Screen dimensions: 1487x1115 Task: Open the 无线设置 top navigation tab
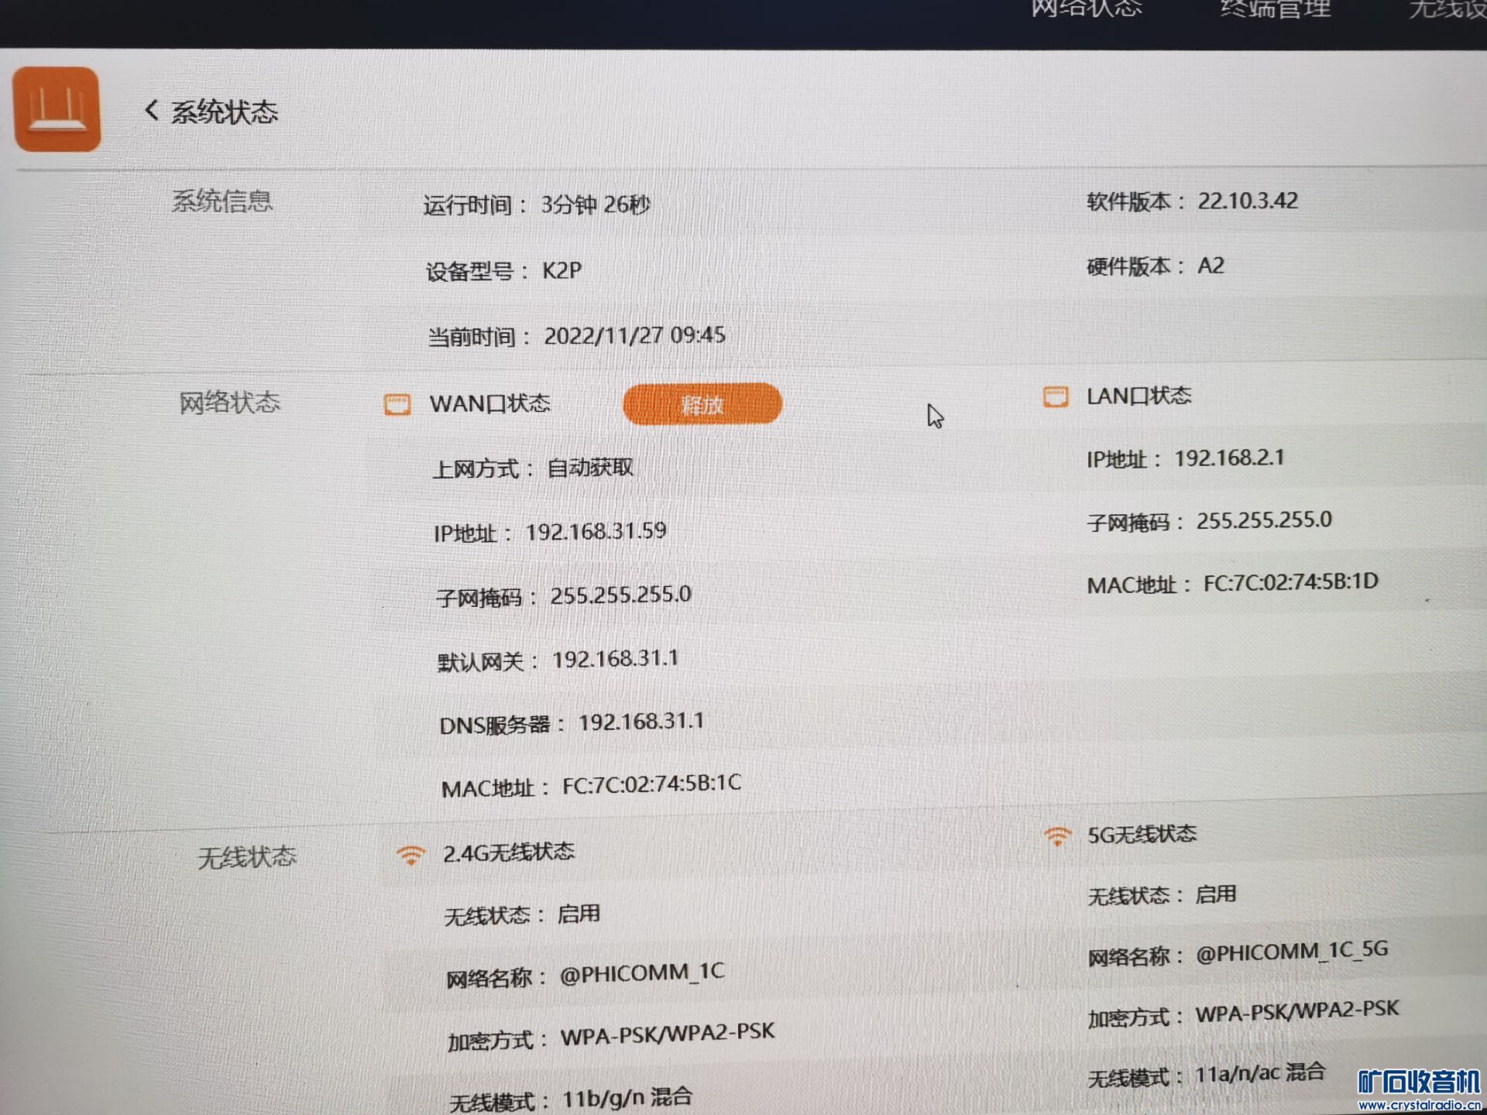(x=1447, y=9)
